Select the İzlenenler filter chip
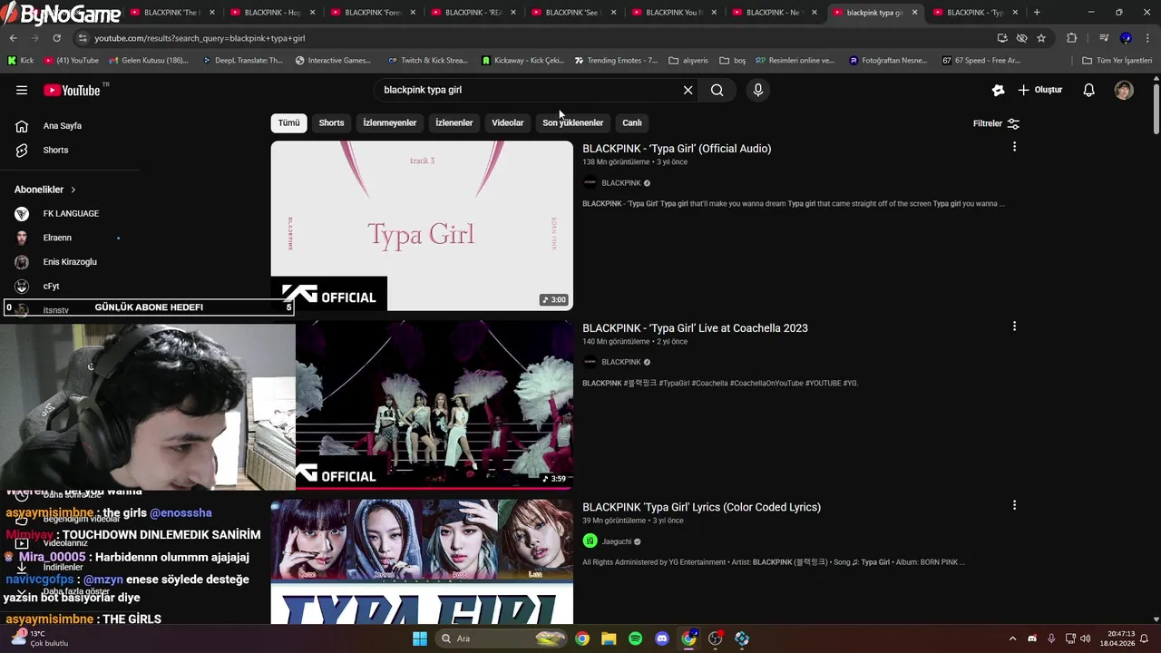The width and height of the screenshot is (1161, 653). [454, 122]
